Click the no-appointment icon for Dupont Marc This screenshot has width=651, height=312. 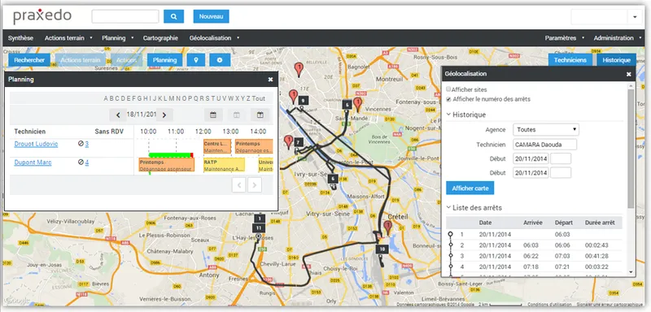tap(81, 162)
